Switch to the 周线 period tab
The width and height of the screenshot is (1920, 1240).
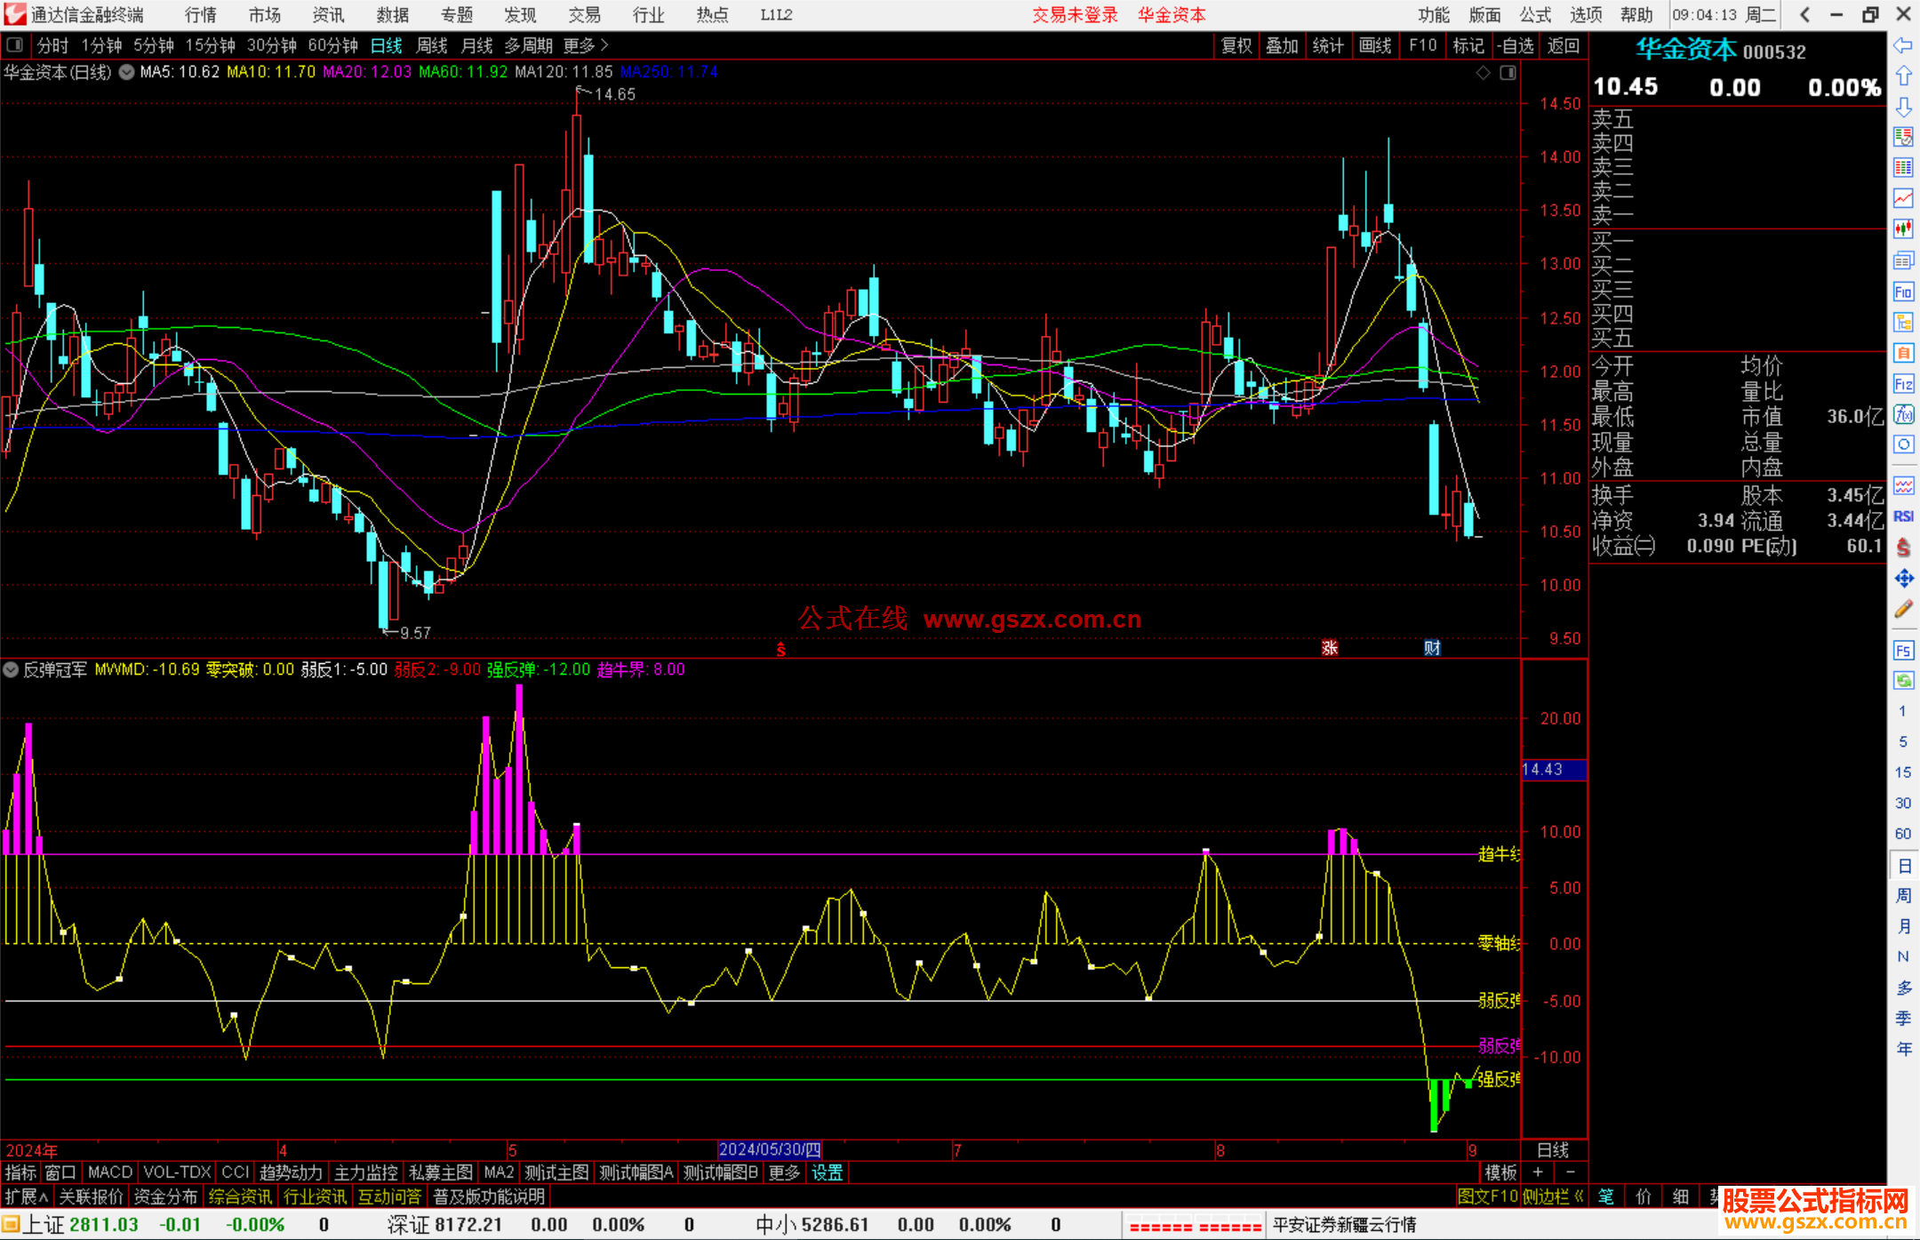(x=432, y=44)
